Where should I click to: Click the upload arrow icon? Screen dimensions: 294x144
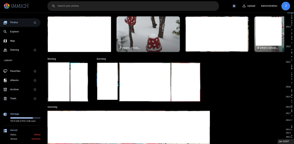pos(244,6)
